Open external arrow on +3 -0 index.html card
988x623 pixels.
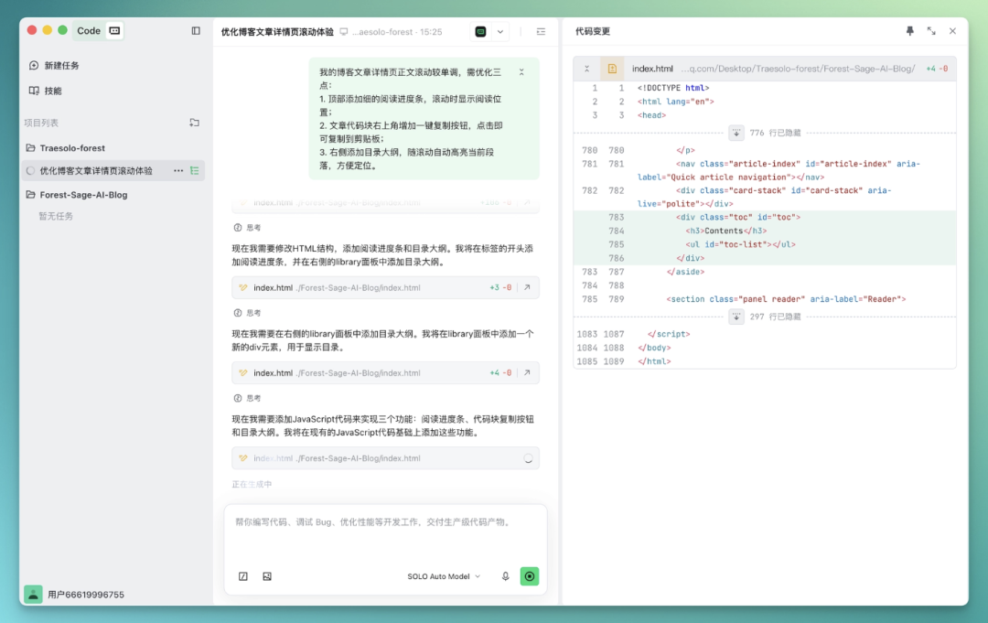click(528, 287)
